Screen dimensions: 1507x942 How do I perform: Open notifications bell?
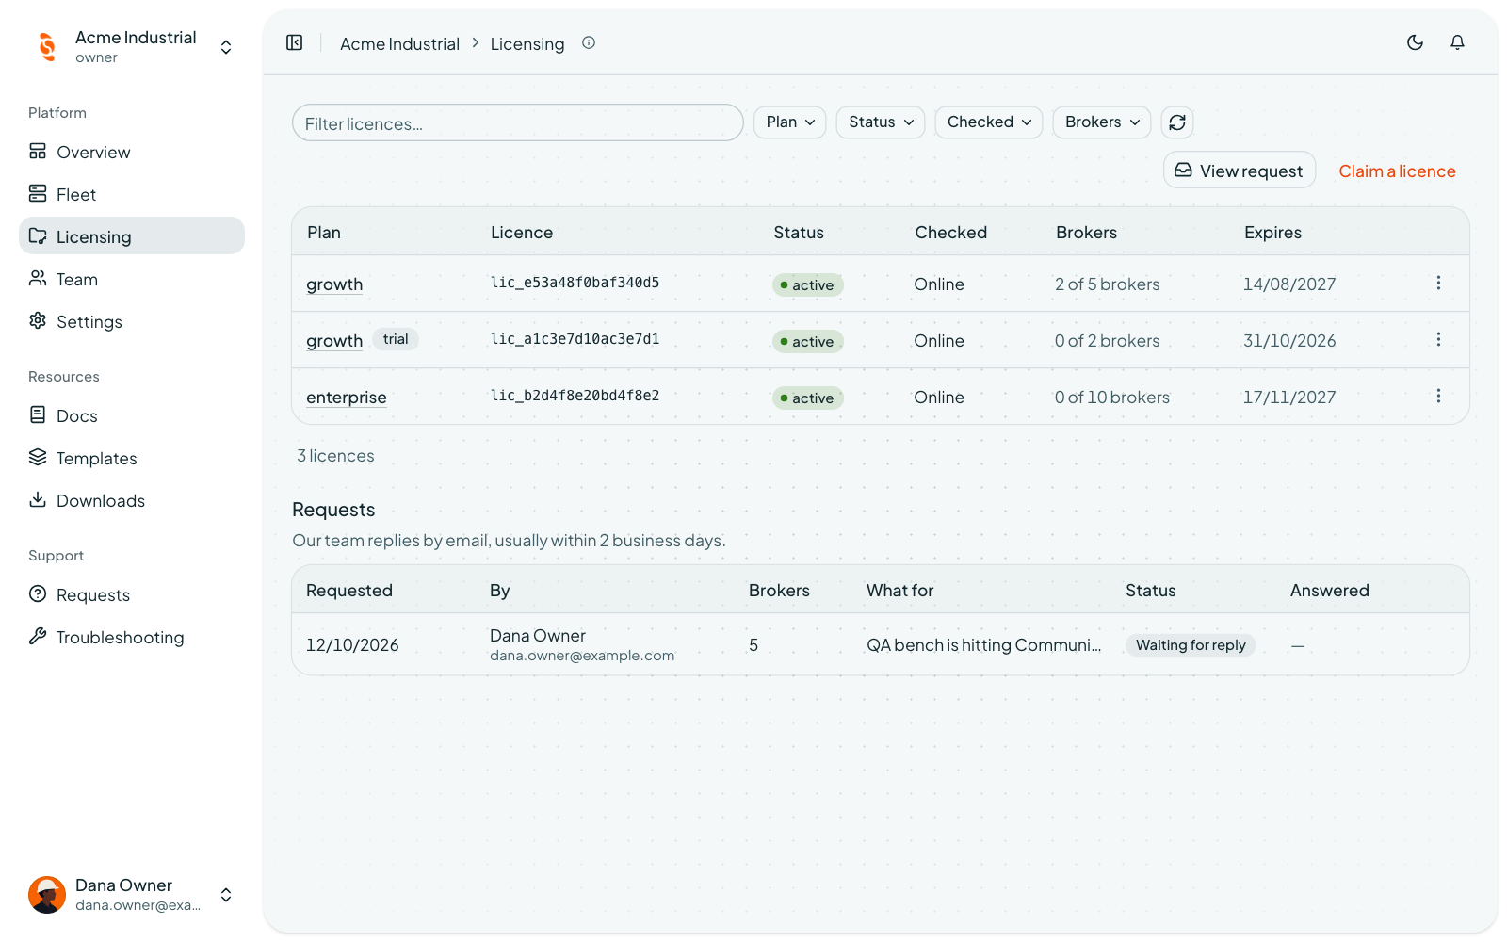[1457, 42]
